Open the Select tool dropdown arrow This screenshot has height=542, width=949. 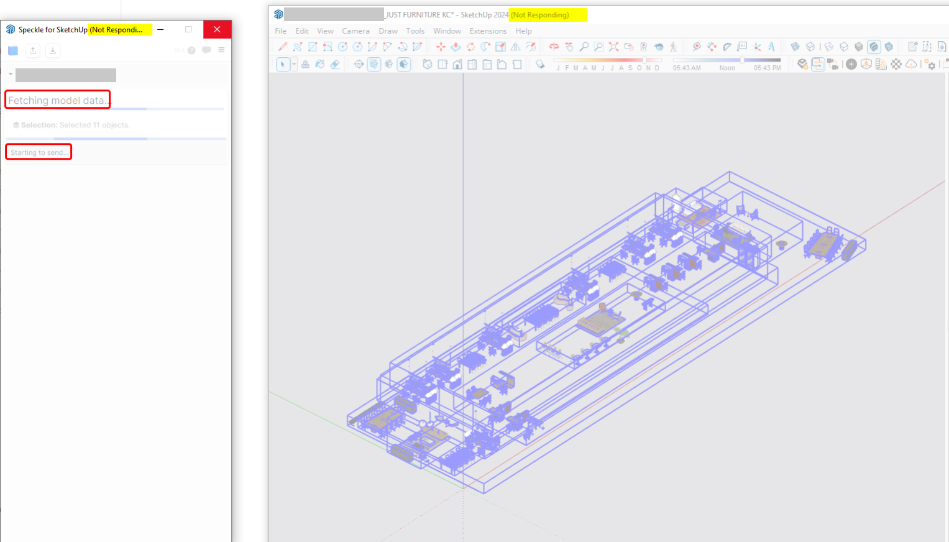pos(294,64)
